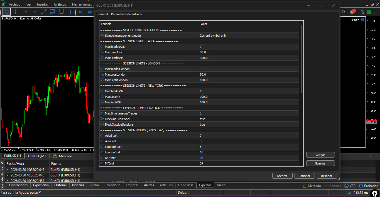380x197 pixels.
Task: Toggle HideOneClickPanel true value
Action: pos(249,119)
